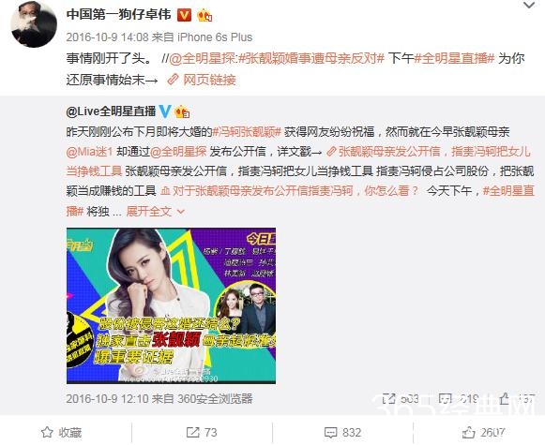This screenshot has width=545, height=445.
Task: Open the @Mia迷1 mention
Action: [89, 152]
